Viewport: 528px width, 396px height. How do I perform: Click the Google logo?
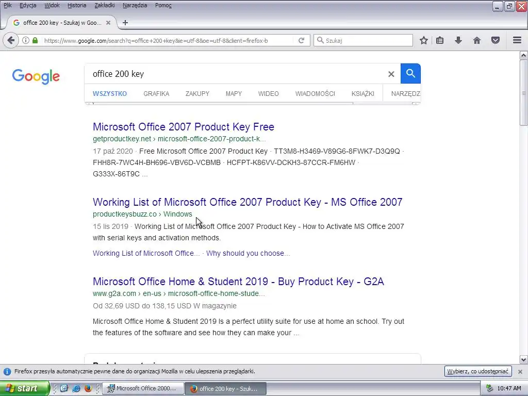coord(36,76)
